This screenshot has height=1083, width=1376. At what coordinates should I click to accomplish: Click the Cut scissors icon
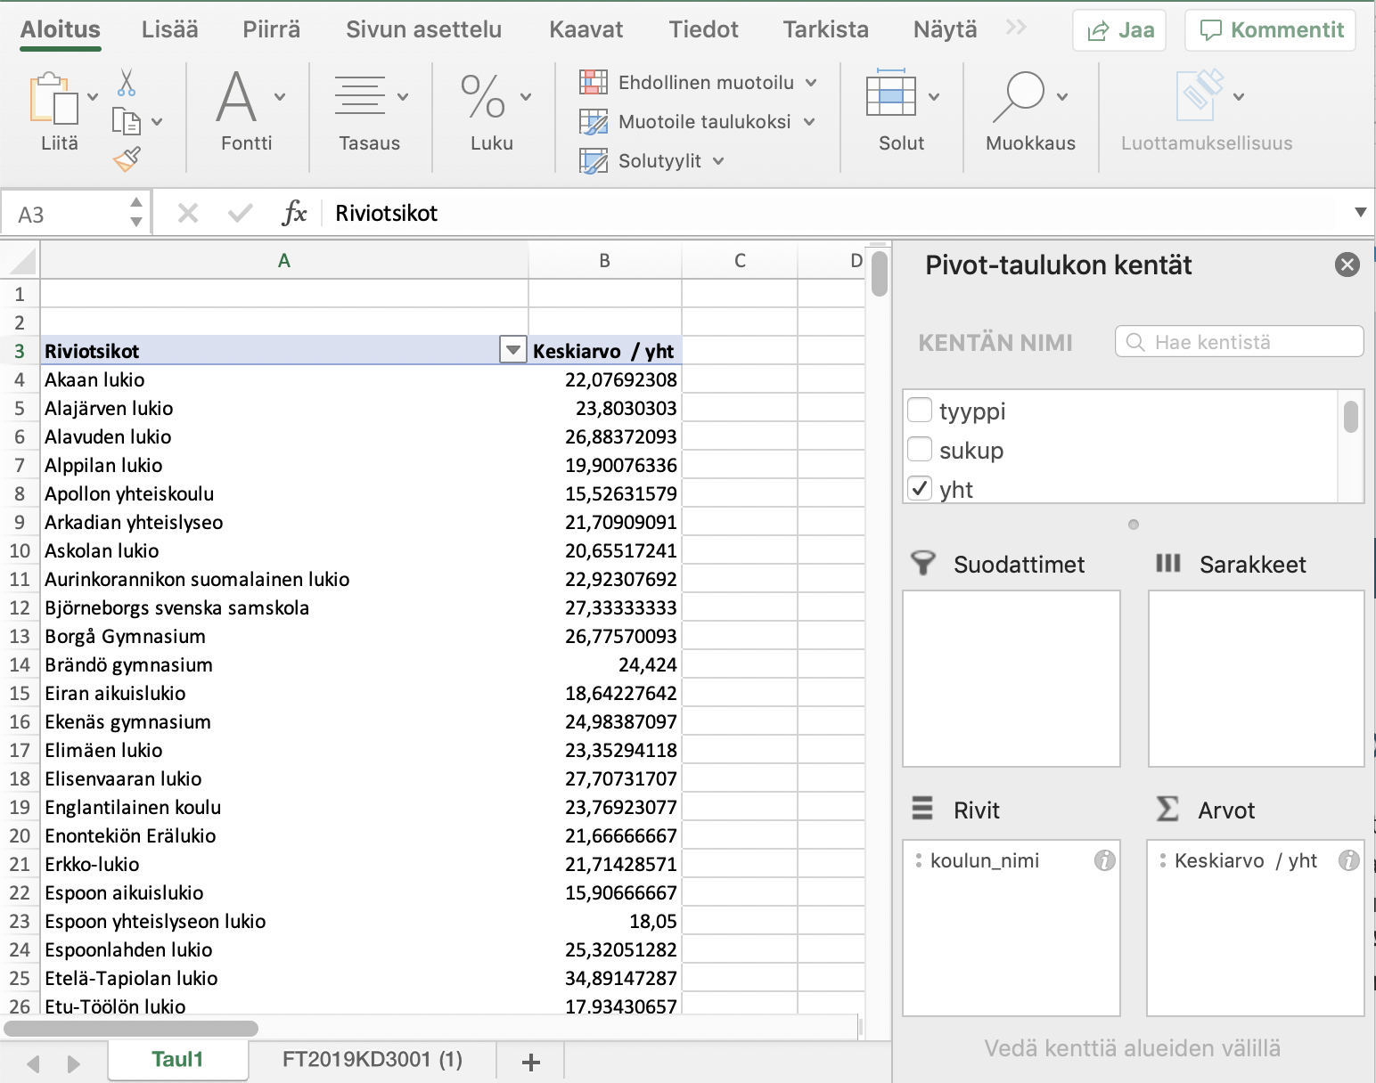pos(127,83)
